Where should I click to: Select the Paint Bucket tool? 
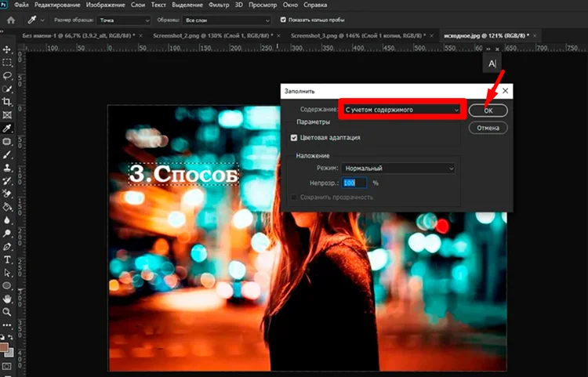(7, 207)
